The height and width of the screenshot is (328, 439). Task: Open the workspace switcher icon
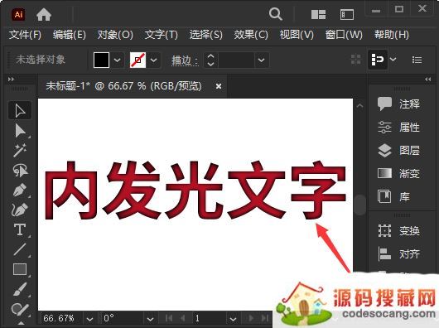(x=347, y=15)
